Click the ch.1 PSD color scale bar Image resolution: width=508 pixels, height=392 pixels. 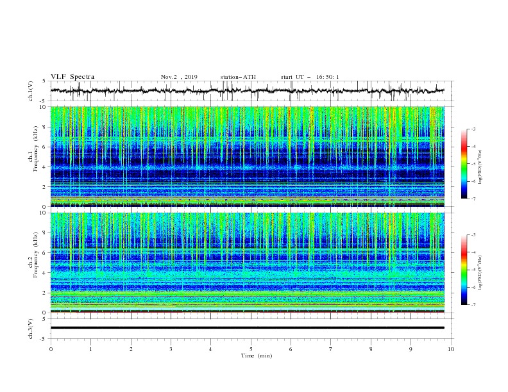pos(464,164)
